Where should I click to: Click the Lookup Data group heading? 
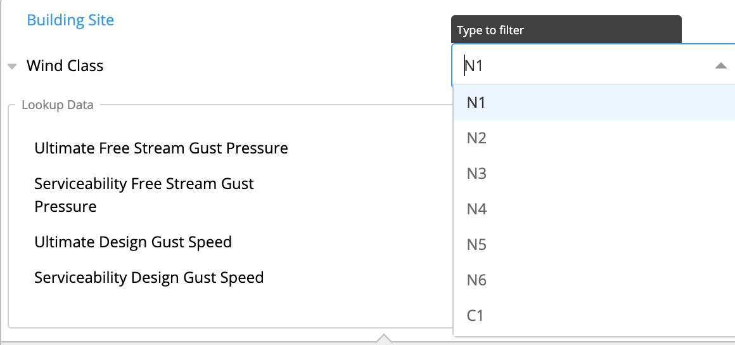pyautogui.click(x=58, y=105)
